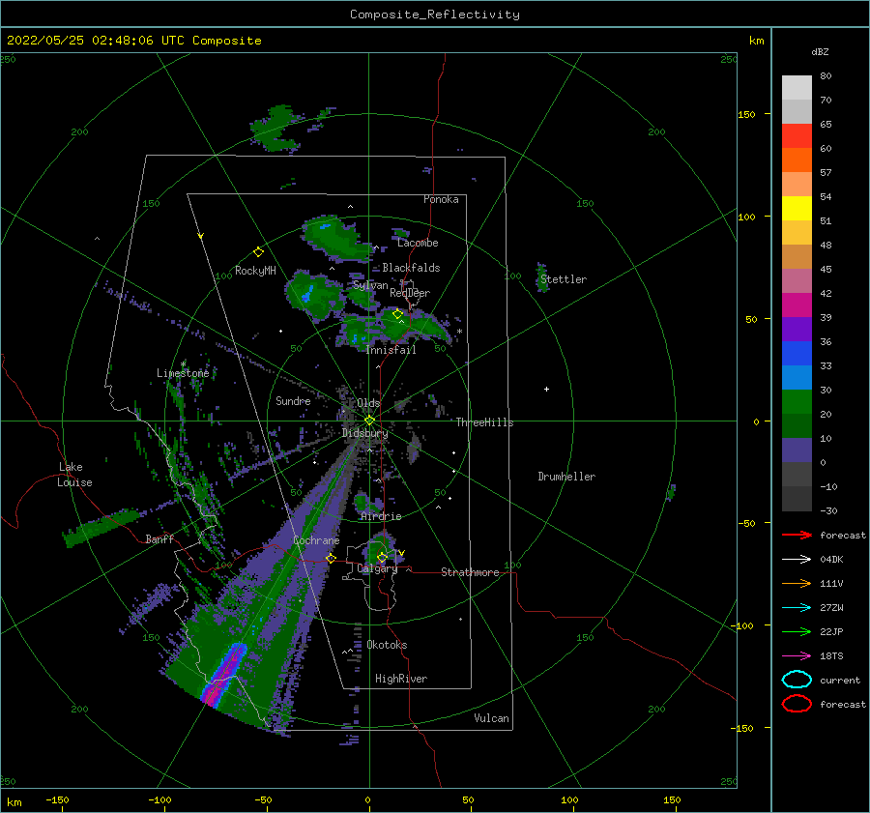This screenshot has width=870, height=813.
Task: Click the Composite_Reflectivity title
Action: [435, 15]
